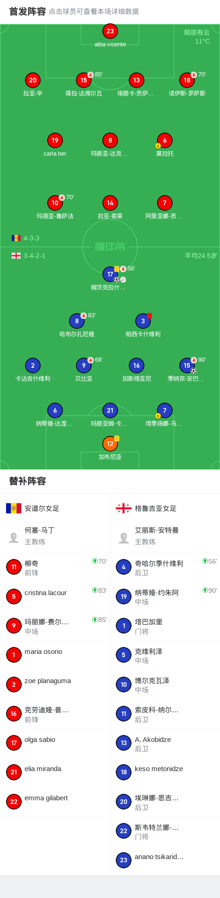Select substitute olga sabio number 17

(x=55, y=743)
